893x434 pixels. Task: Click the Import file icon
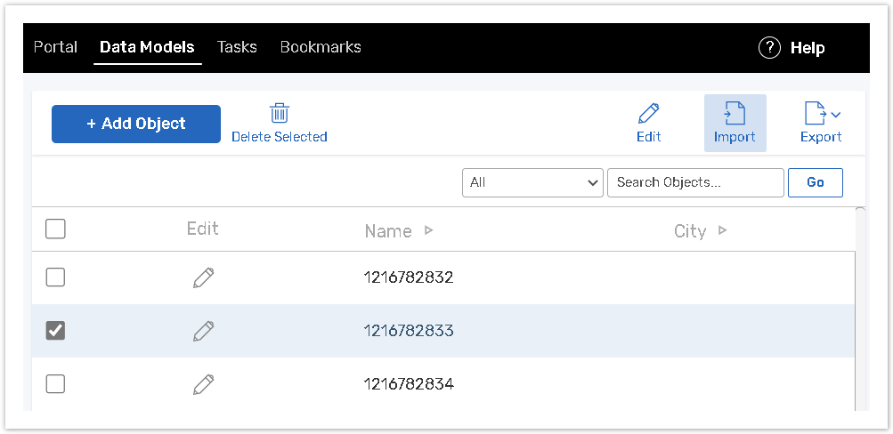(735, 113)
